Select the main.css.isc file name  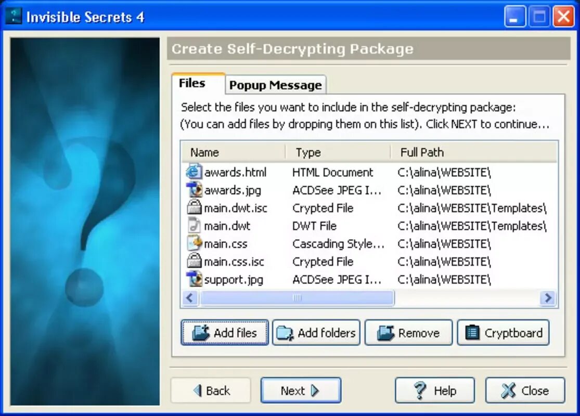pos(234,262)
